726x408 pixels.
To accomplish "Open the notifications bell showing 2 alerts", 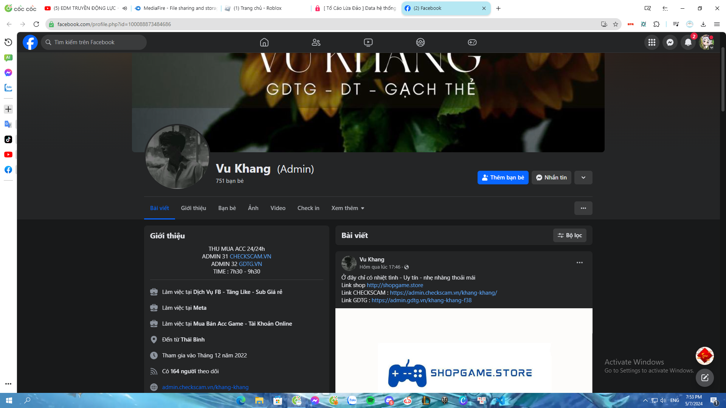I will pyautogui.click(x=688, y=42).
